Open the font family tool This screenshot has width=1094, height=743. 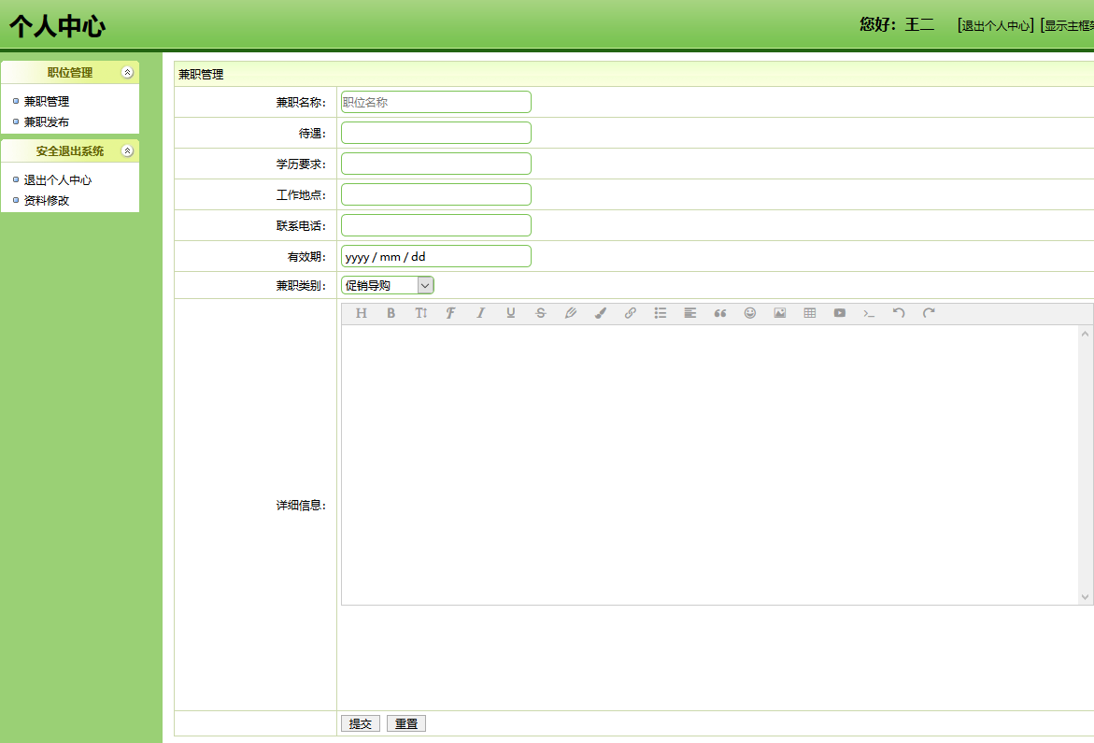coord(450,313)
